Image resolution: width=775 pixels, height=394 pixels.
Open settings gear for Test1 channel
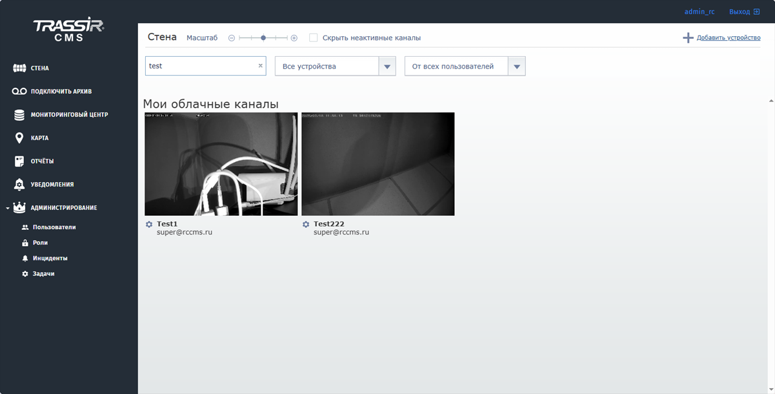click(x=149, y=224)
